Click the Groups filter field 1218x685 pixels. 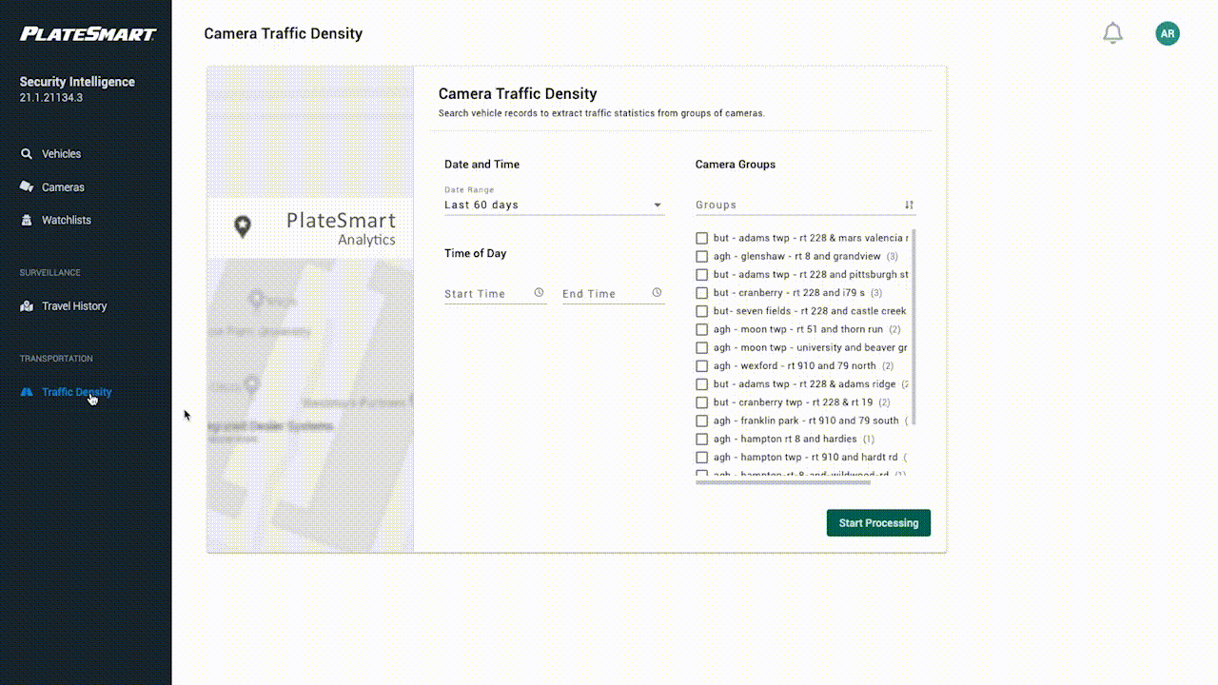click(805, 205)
